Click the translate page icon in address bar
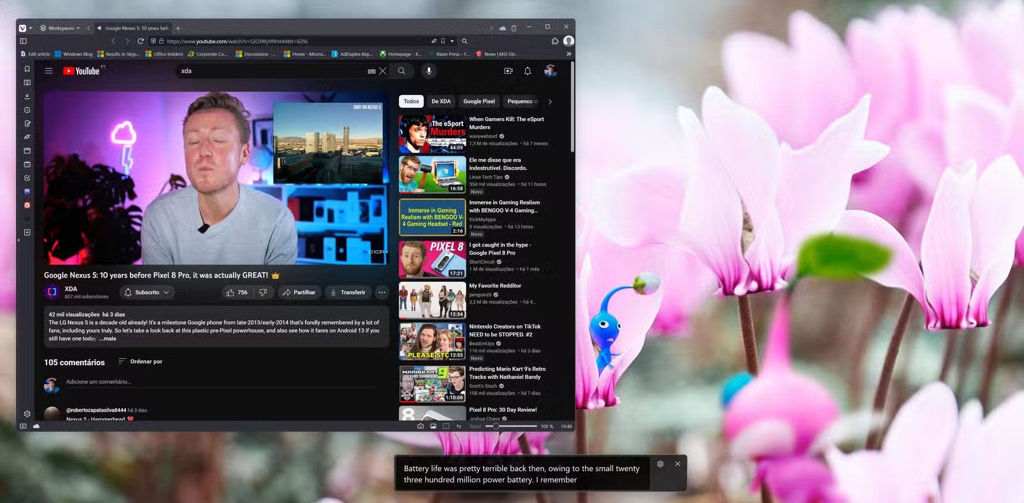 [x=433, y=41]
